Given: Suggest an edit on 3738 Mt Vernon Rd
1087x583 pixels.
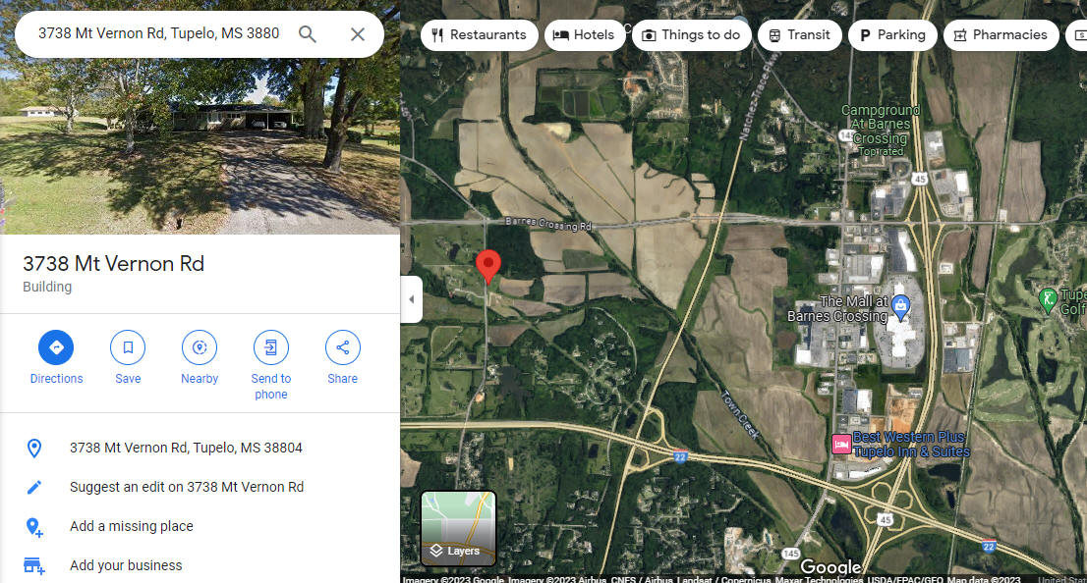Looking at the screenshot, I should point(187,487).
